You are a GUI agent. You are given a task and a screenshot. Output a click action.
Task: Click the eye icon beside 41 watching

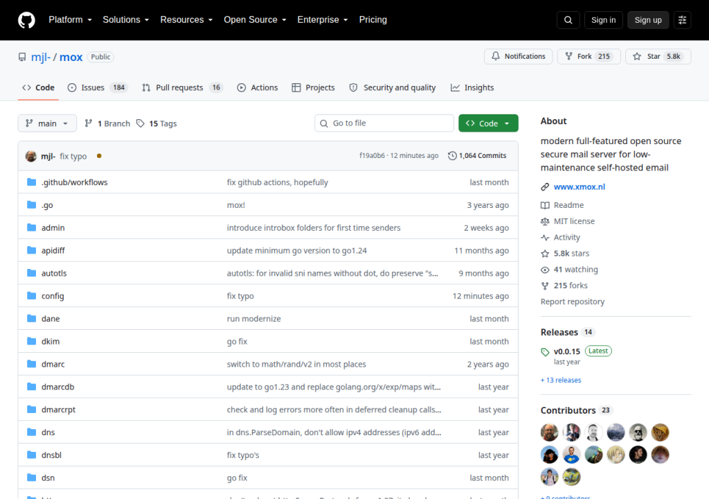(545, 270)
